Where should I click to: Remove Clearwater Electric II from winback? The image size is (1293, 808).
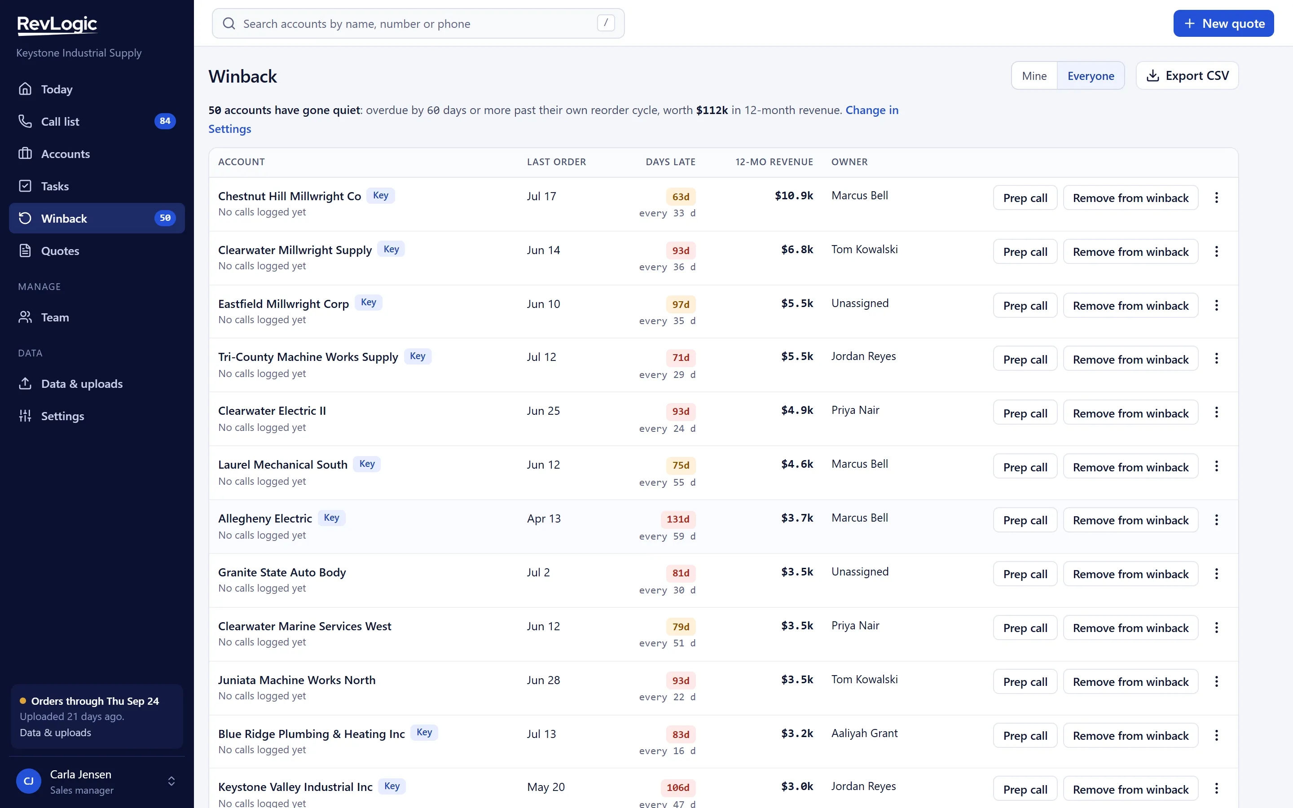(x=1130, y=413)
